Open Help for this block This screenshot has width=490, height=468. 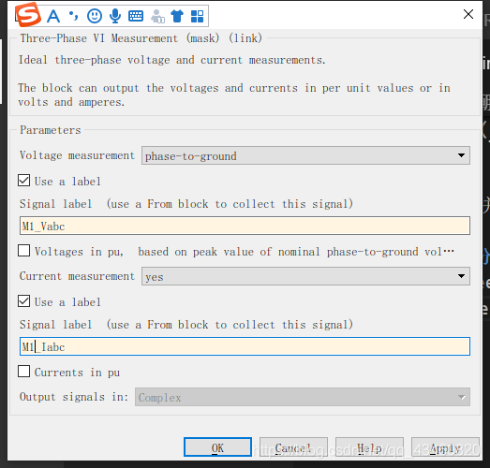pyautogui.click(x=369, y=447)
